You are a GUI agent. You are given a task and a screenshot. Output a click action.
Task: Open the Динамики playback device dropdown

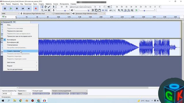(x=90, y=13)
